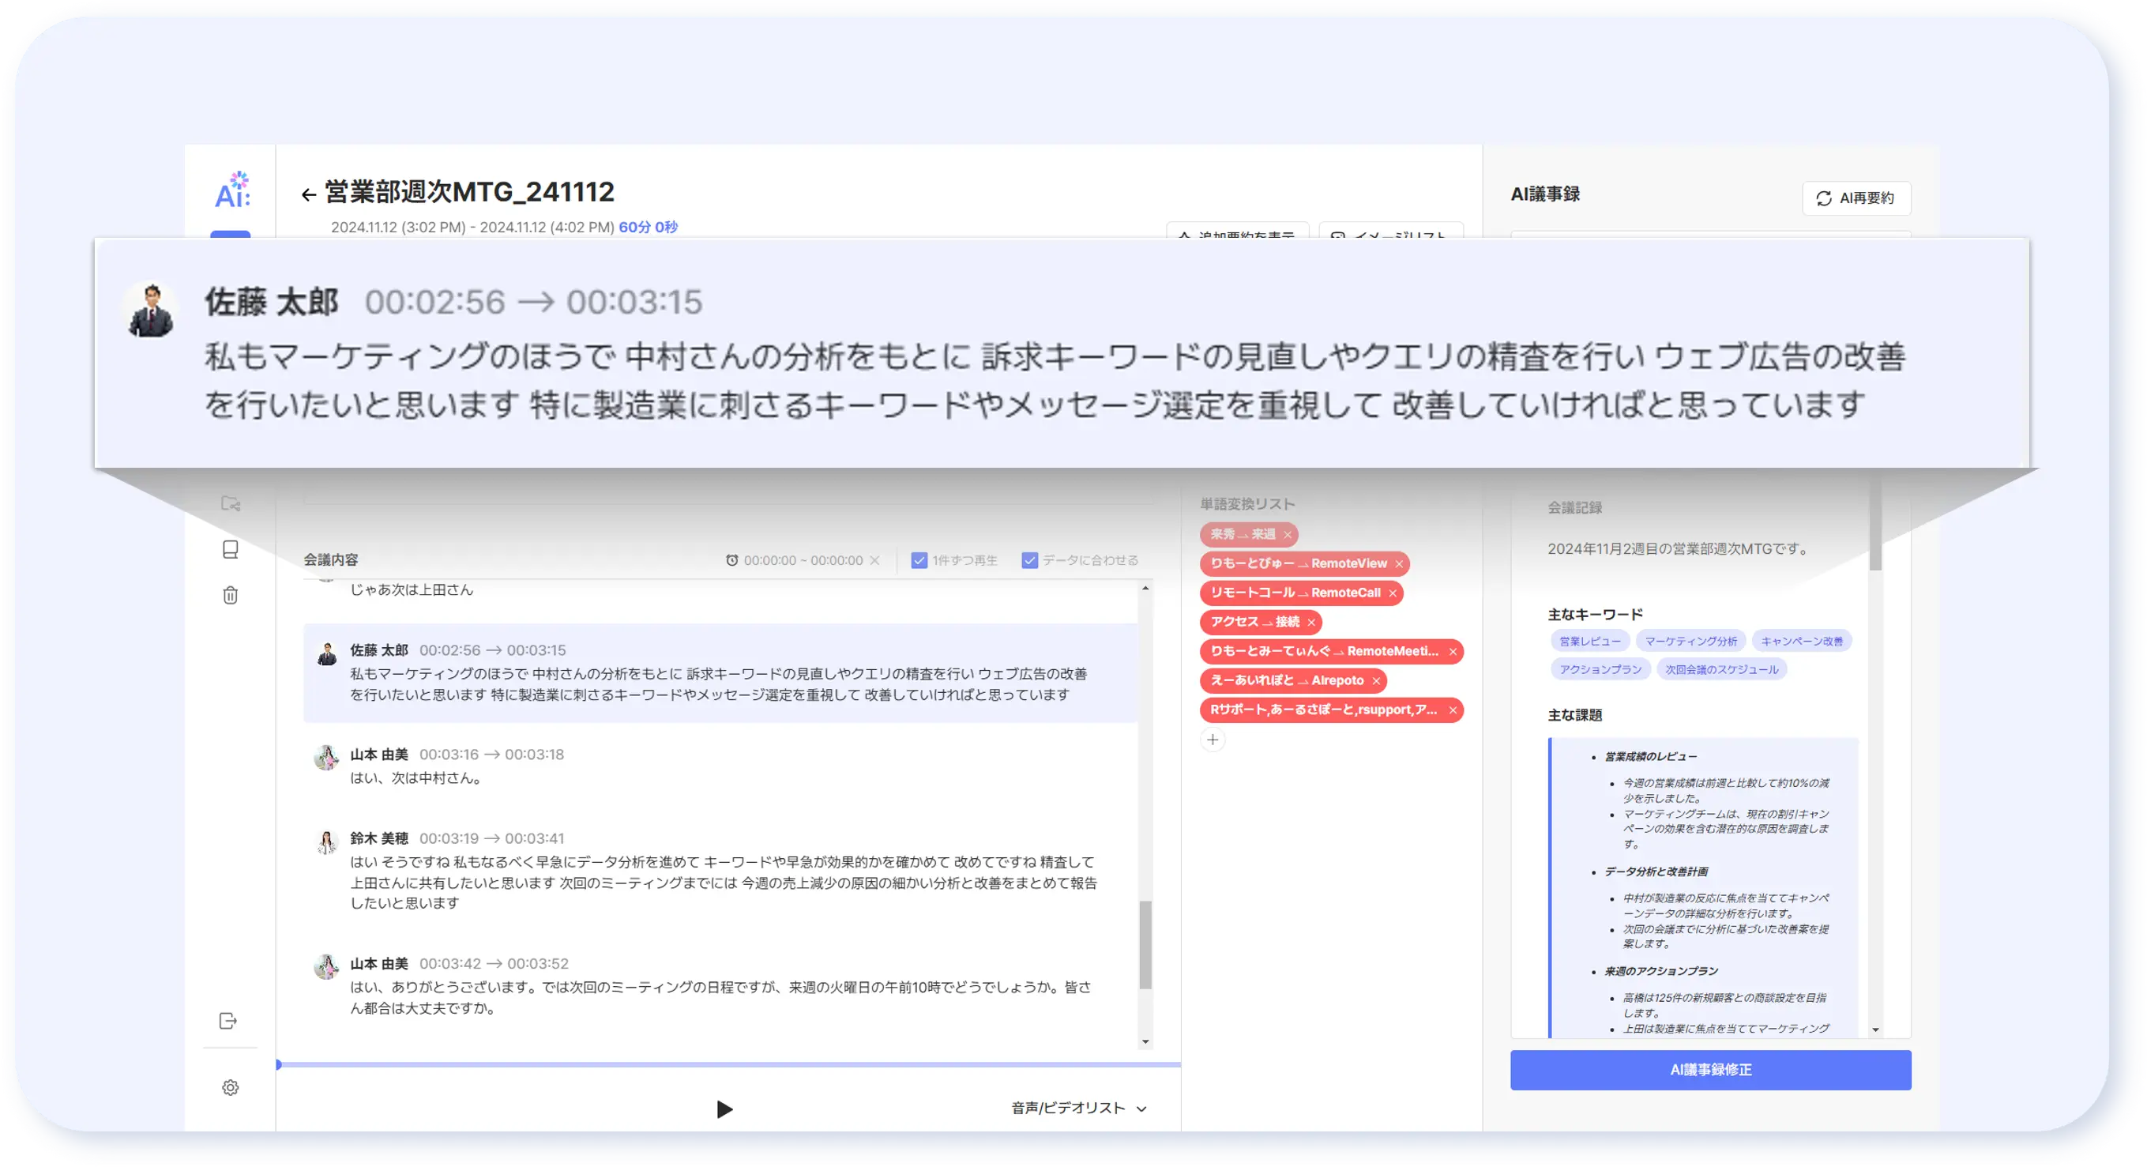Click timestamp 00:02:56 → 00:03:15 in transcript list

(492, 650)
